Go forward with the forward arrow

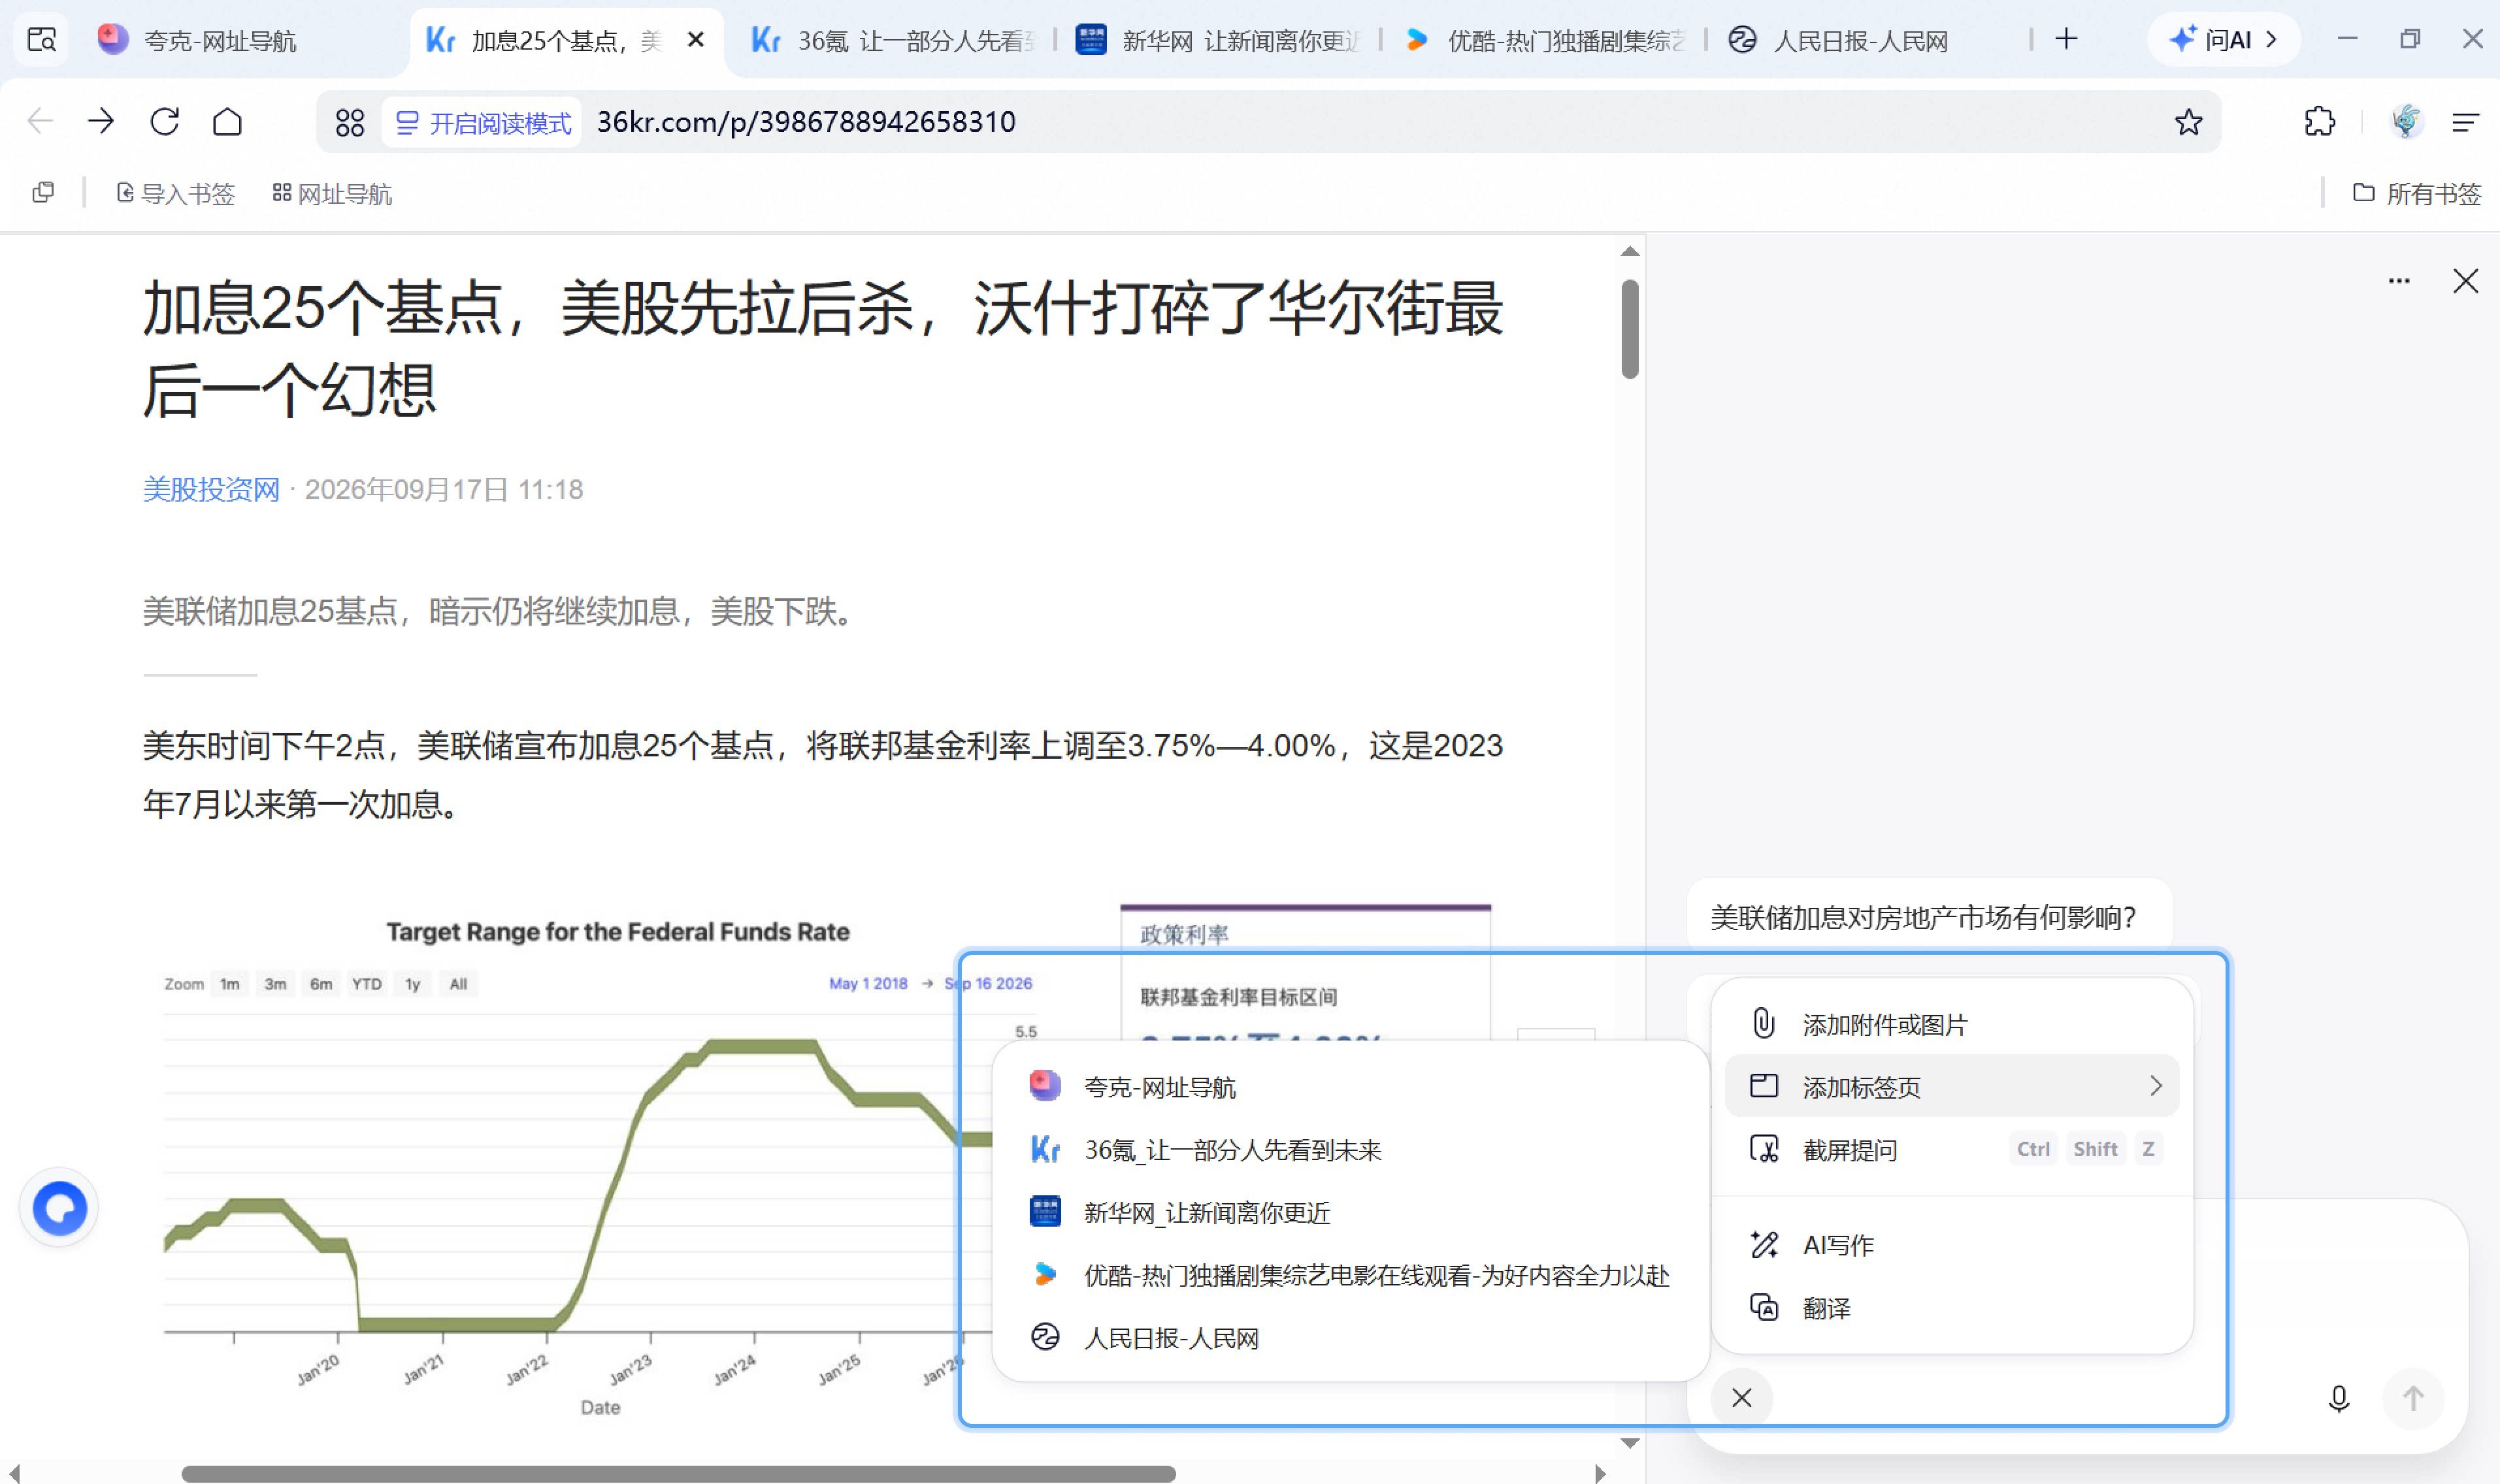pos(101,121)
